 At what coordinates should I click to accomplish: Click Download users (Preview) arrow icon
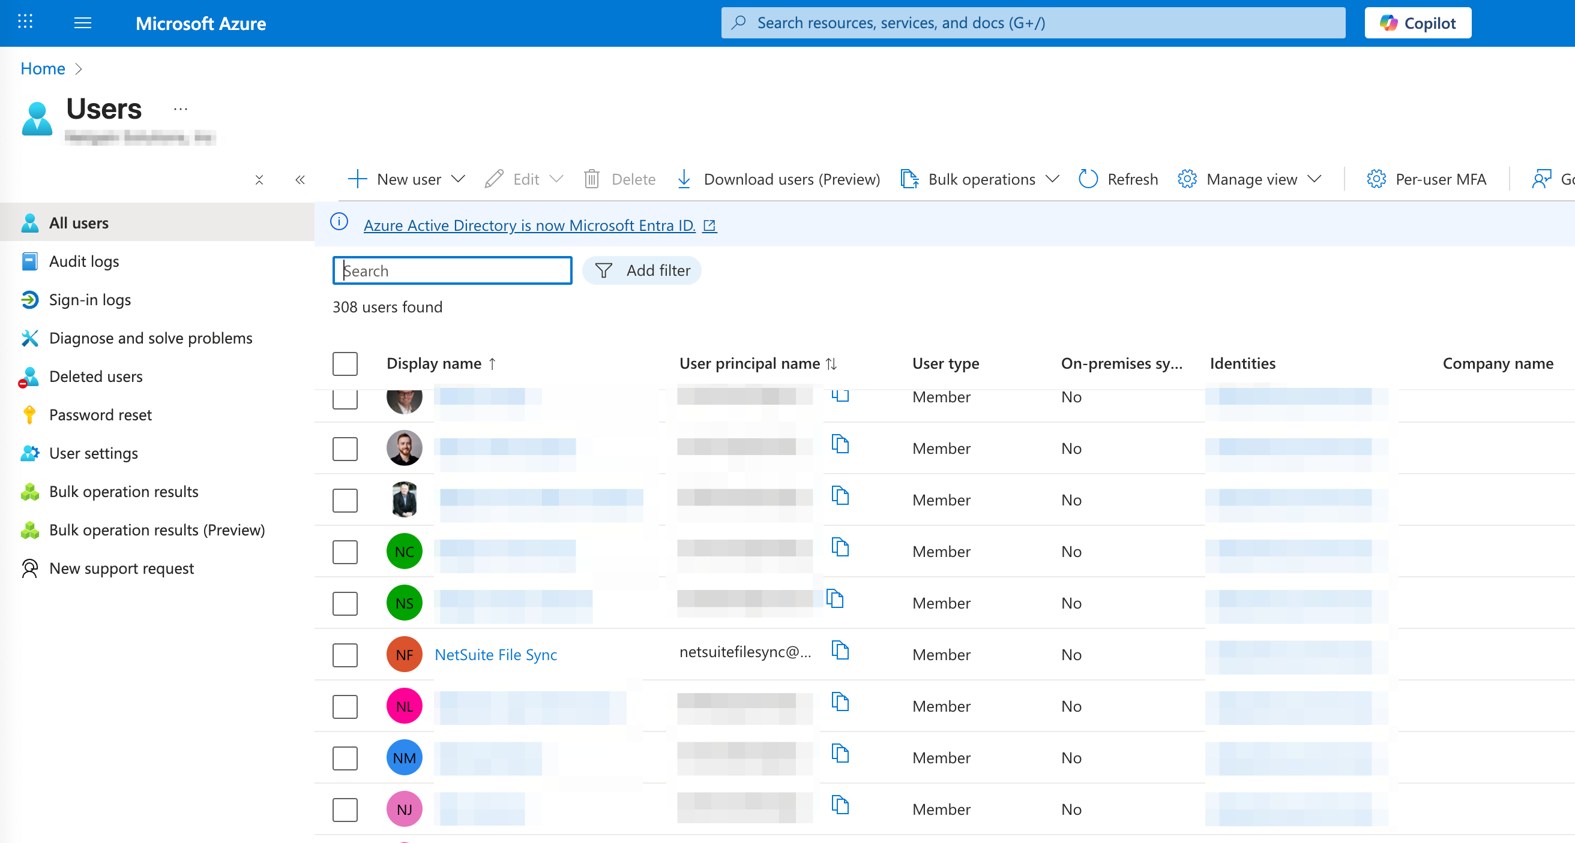684,179
